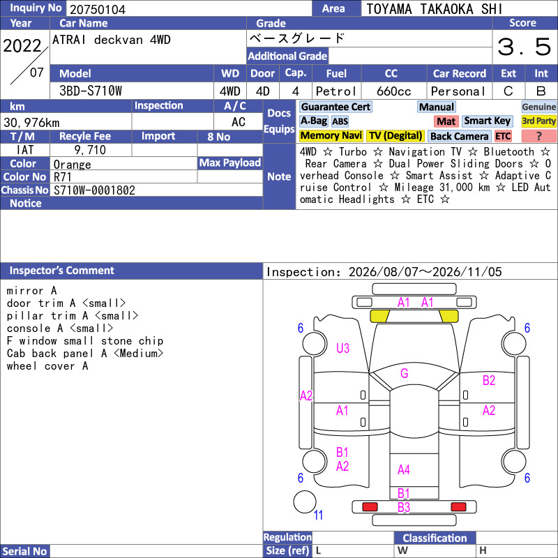Click the 3rd Party yellow badge
Image resolution: width=558 pixels, height=558 pixels.
(x=538, y=121)
